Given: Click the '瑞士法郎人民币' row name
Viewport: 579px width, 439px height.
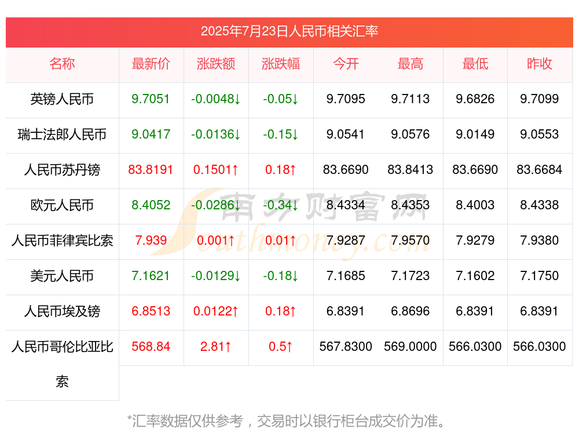Looking at the screenshot, I should 62,135.
